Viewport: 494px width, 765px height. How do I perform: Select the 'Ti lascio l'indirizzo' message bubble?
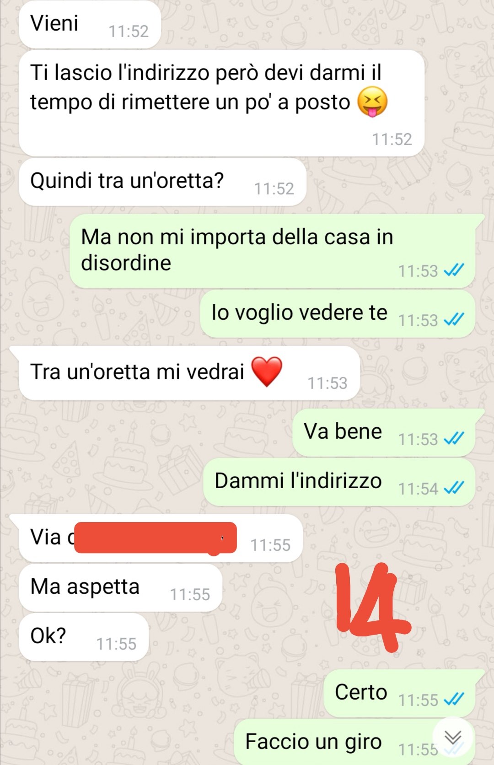pos(221,103)
